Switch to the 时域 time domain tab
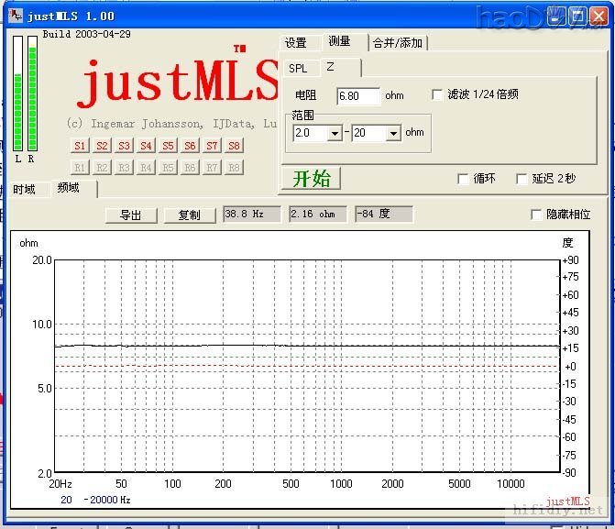The width and height of the screenshot is (615, 529). coord(25,190)
